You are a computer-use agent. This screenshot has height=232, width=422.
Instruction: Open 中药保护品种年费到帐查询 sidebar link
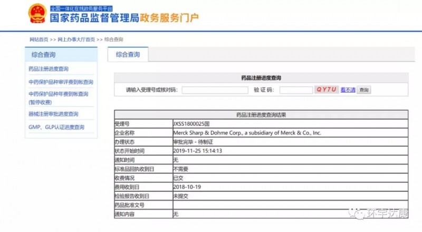coord(59,98)
